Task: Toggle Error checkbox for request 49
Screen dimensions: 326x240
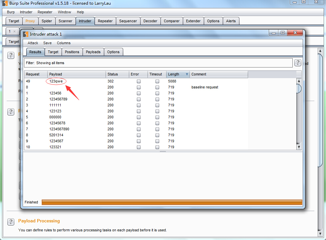Action: coord(139,81)
